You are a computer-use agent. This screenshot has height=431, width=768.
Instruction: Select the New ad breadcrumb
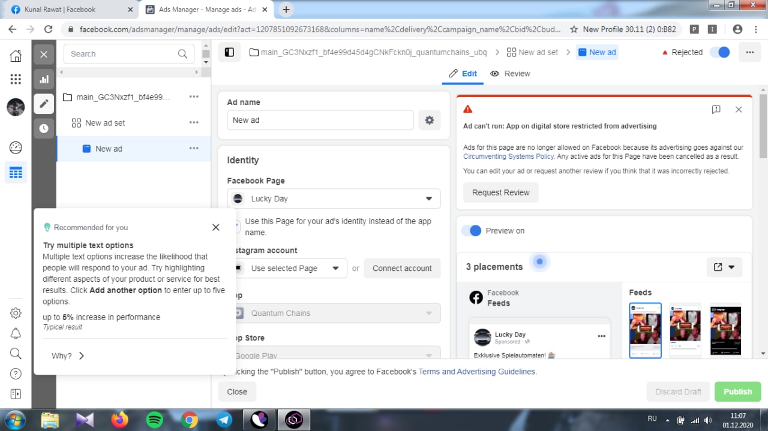[x=596, y=52]
